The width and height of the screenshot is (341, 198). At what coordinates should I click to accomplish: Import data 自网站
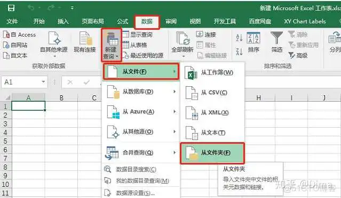(15, 45)
